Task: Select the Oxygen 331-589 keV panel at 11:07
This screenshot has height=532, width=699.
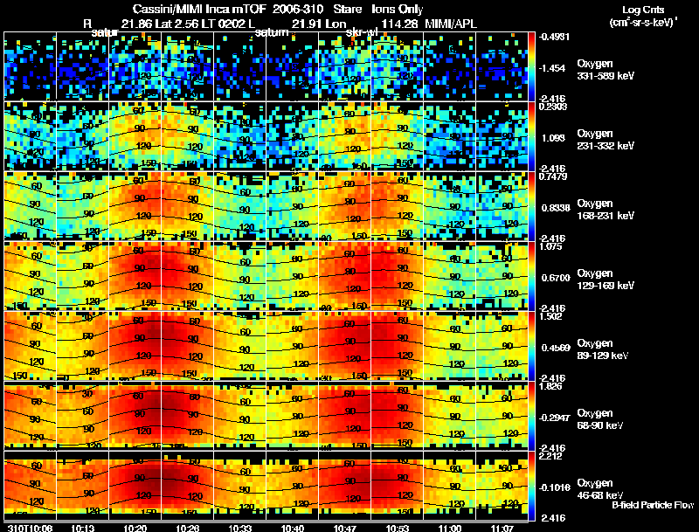Action: (502, 66)
